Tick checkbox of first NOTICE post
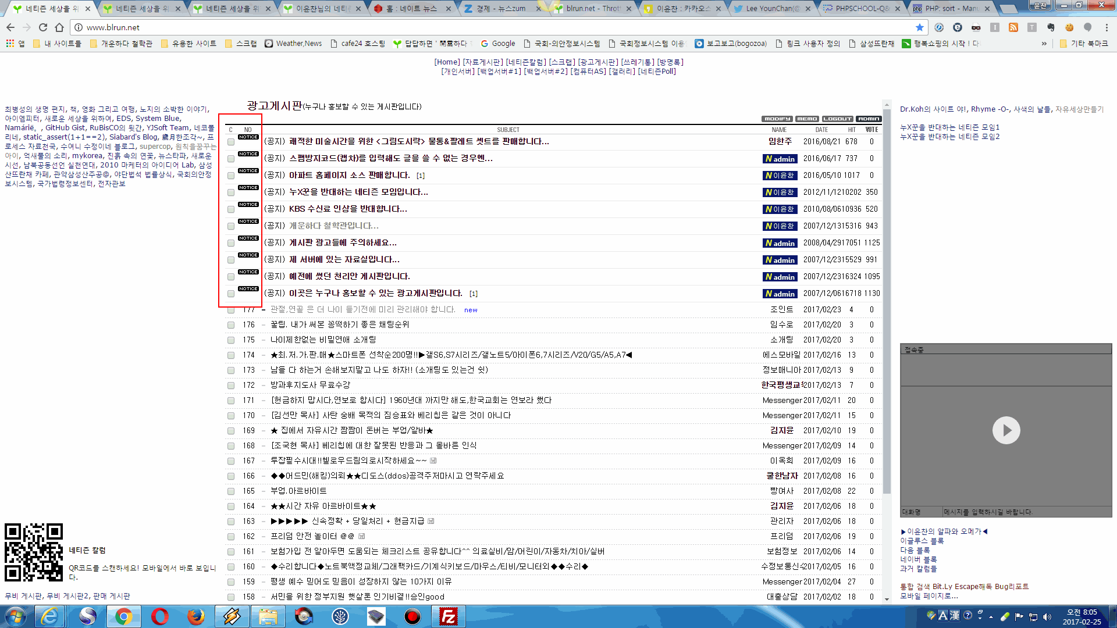The height and width of the screenshot is (628, 1117). 231,142
